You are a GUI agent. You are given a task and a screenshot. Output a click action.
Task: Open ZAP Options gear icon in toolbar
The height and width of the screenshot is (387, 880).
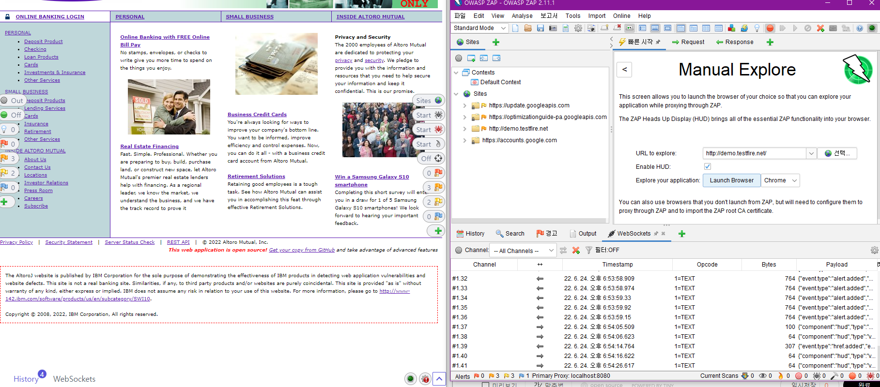[578, 28]
